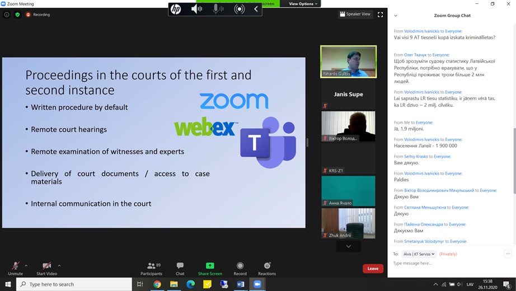Open chat recipient dropdown Alvis | KT Serviss

[x=419, y=254]
